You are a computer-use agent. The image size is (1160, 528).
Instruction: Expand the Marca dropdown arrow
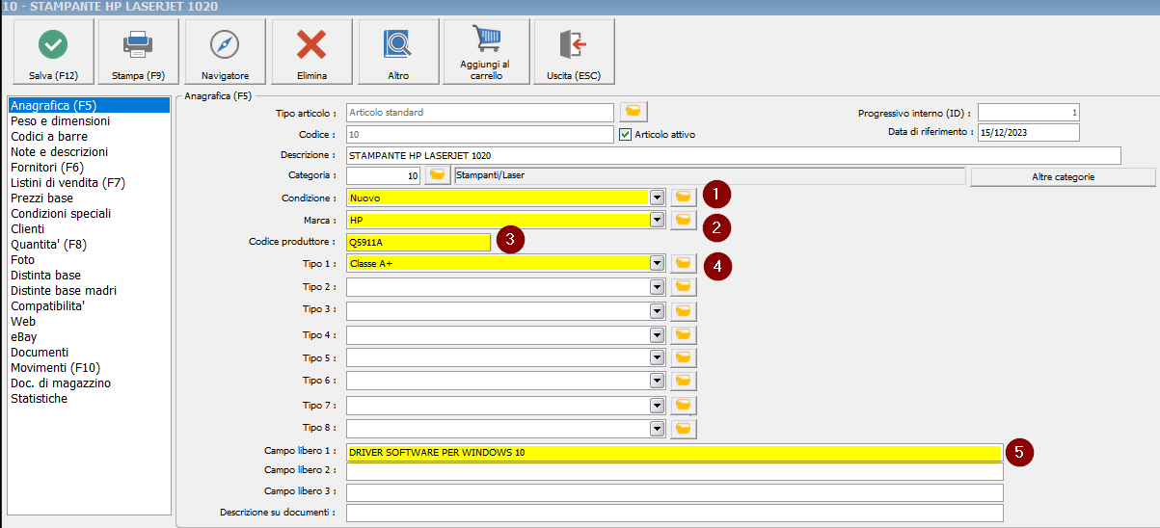click(658, 220)
